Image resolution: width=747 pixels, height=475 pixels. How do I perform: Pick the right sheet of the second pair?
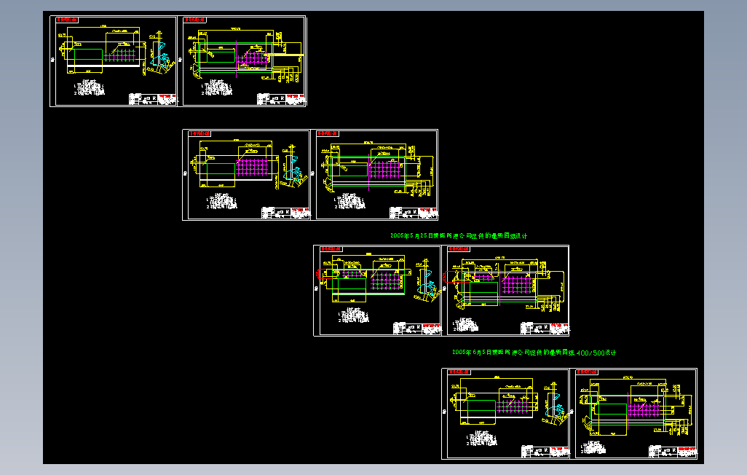[374, 175]
